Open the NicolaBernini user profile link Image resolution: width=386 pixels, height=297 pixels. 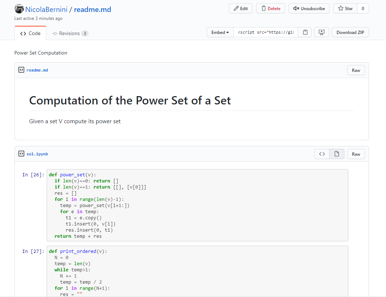pyautogui.click(x=46, y=9)
